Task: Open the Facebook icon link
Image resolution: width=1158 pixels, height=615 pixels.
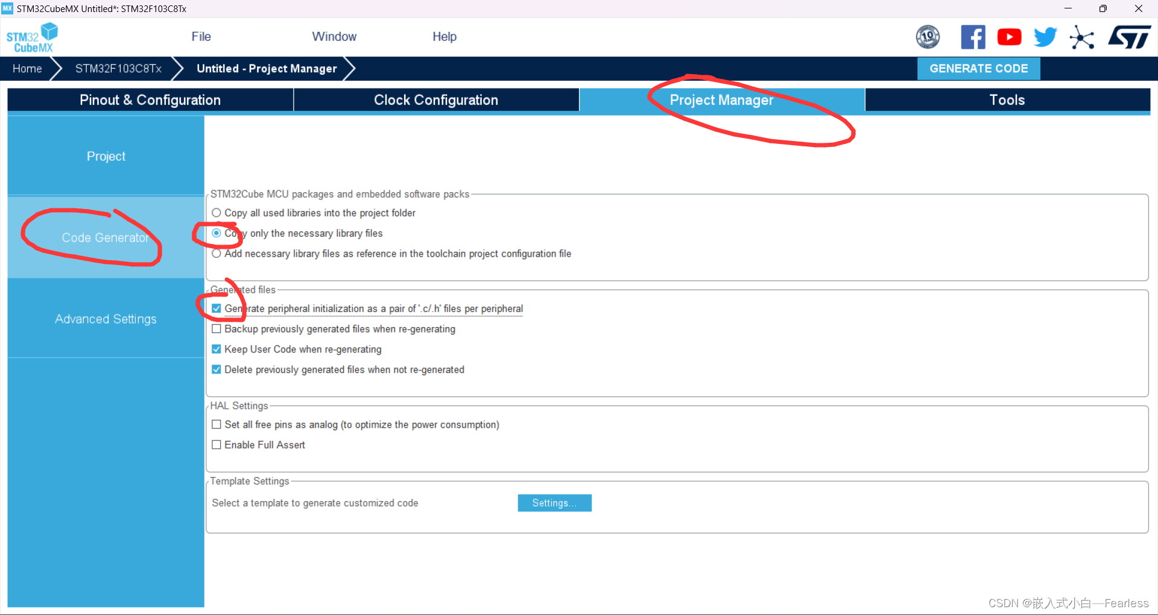Action: click(973, 37)
